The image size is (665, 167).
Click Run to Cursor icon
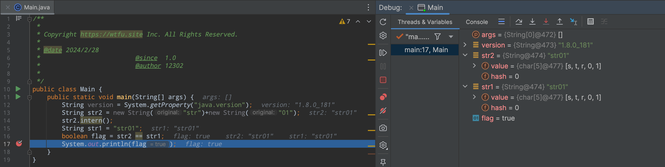573,22
